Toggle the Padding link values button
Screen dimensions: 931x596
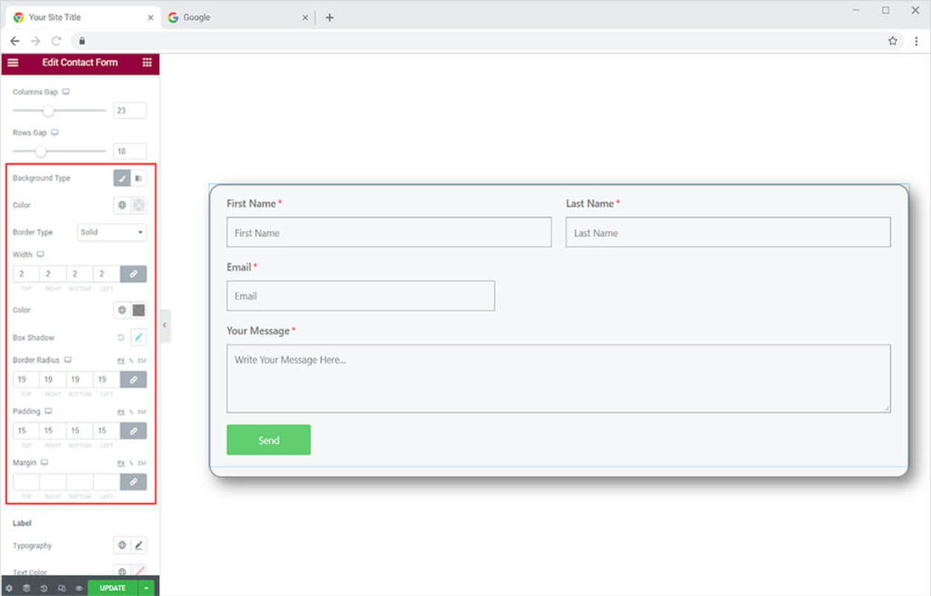coord(133,430)
